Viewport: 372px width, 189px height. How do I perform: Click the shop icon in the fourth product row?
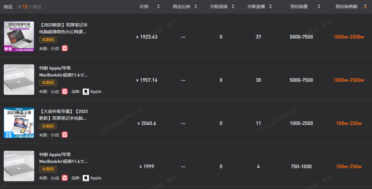65,178
